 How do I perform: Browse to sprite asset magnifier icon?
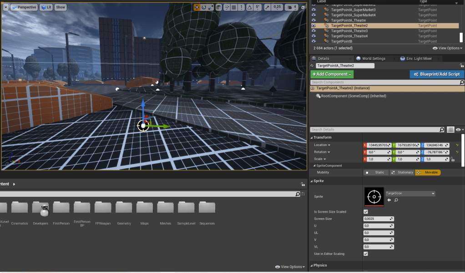pyautogui.click(x=396, y=200)
